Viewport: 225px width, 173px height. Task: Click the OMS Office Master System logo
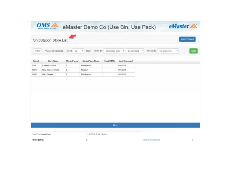click(x=47, y=26)
